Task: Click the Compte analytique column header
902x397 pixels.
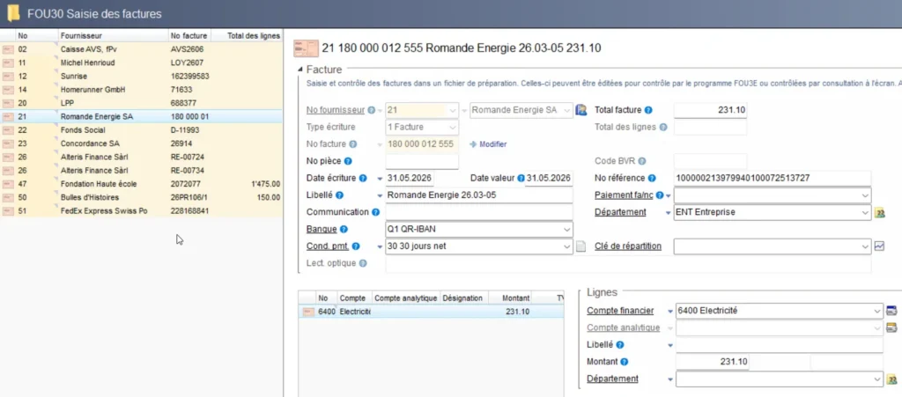Action: click(x=405, y=298)
